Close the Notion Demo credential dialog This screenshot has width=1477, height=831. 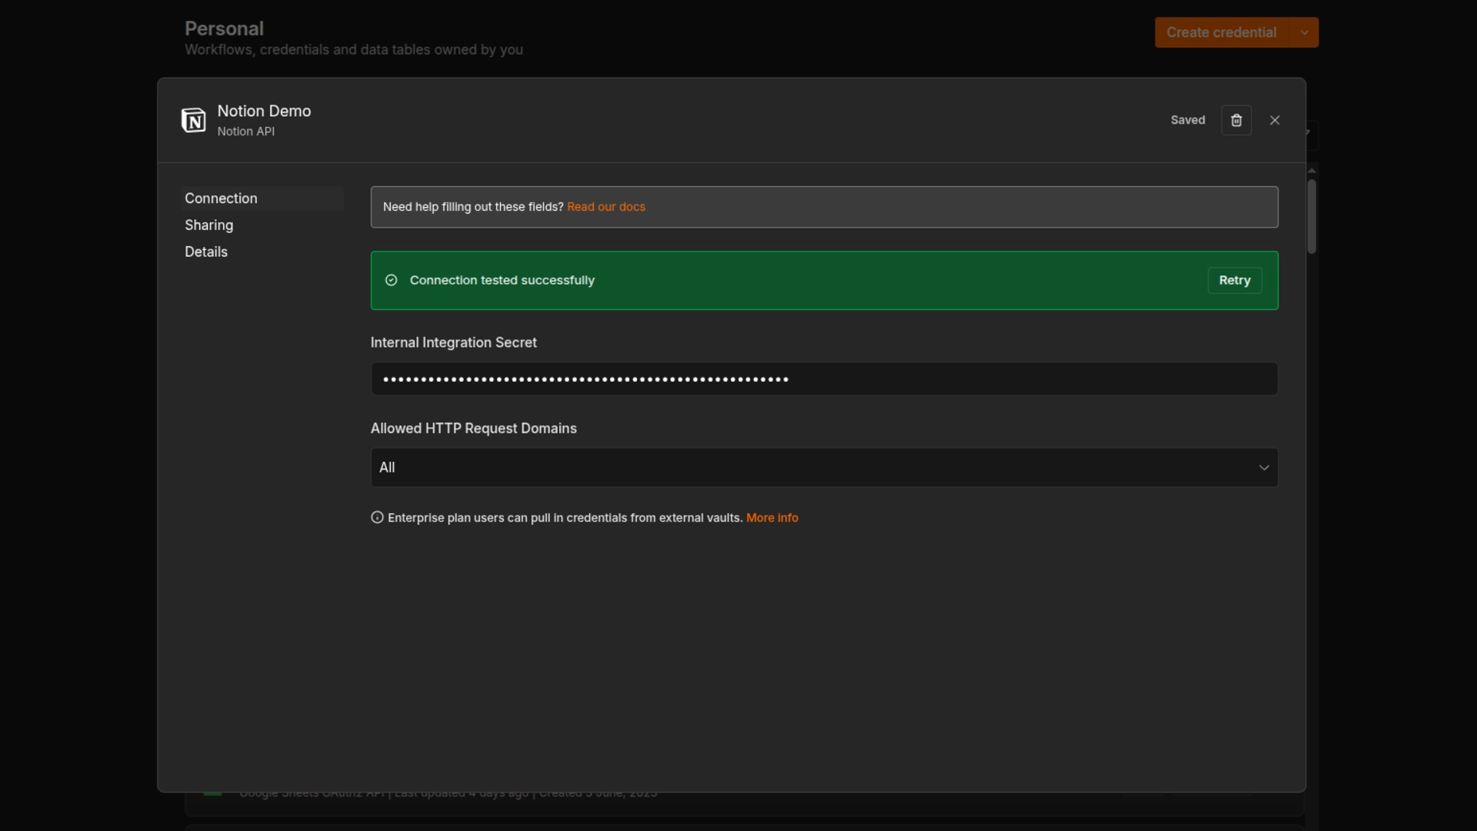[x=1275, y=120]
